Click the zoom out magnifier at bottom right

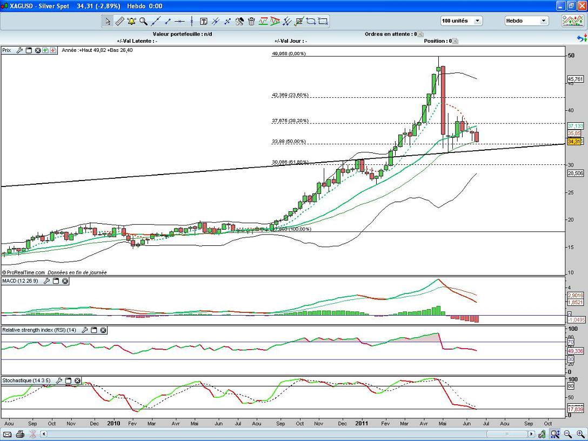pyautogui.click(x=567, y=434)
